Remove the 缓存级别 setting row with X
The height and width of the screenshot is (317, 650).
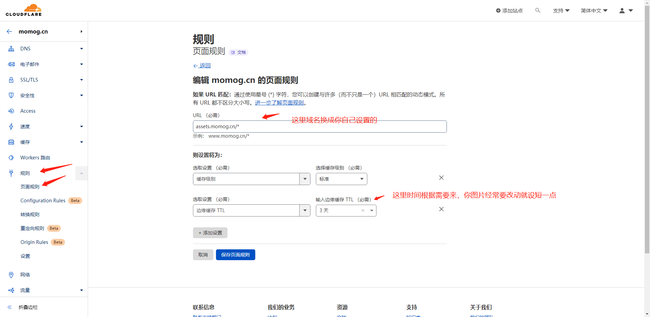click(x=441, y=178)
